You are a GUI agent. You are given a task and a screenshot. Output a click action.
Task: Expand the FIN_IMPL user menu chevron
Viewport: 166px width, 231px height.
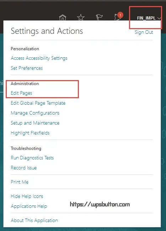click(159, 18)
